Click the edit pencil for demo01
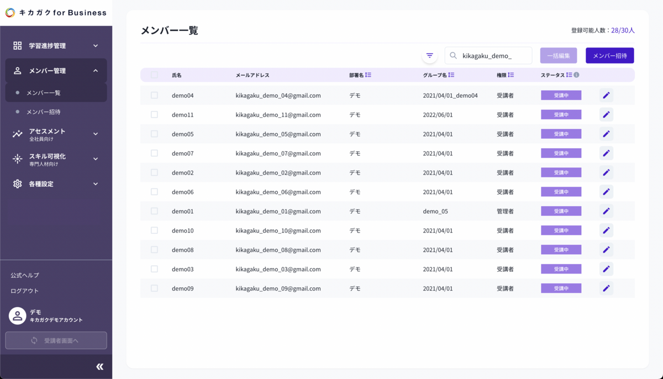 [x=606, y=211]
